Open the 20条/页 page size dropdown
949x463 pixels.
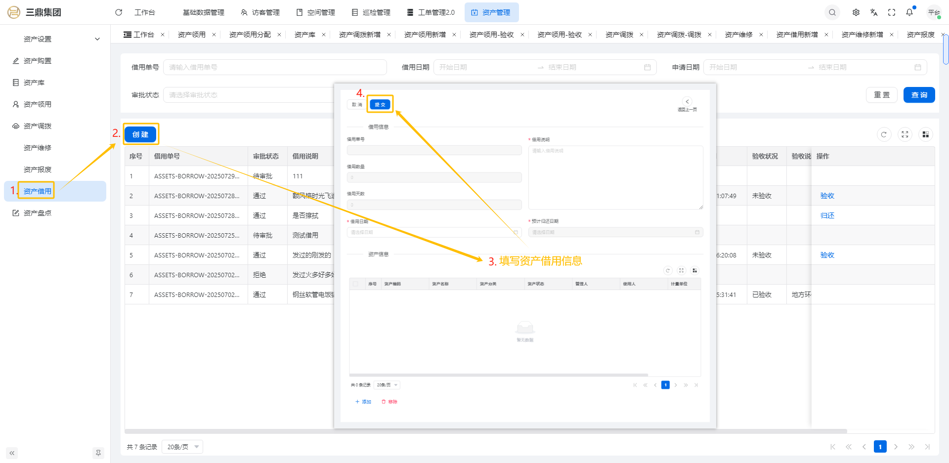tap(182, 447)
